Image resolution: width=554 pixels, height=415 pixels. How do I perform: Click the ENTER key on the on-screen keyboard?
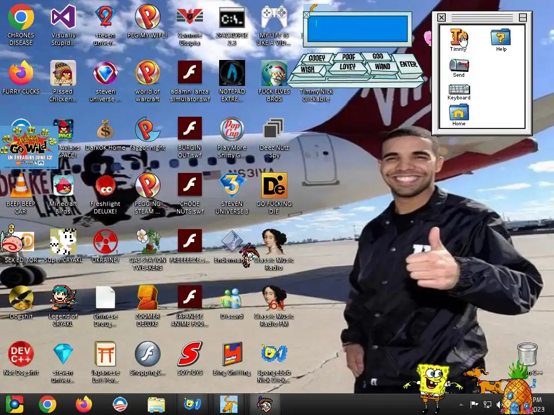408,64
